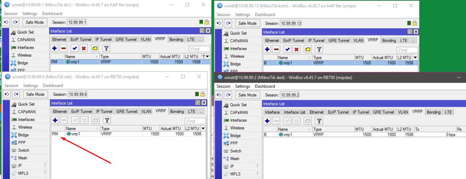Screen dimensions: 466x179
Task: Click the Disable X icon in dz1 window
Action: coord(84,48)
